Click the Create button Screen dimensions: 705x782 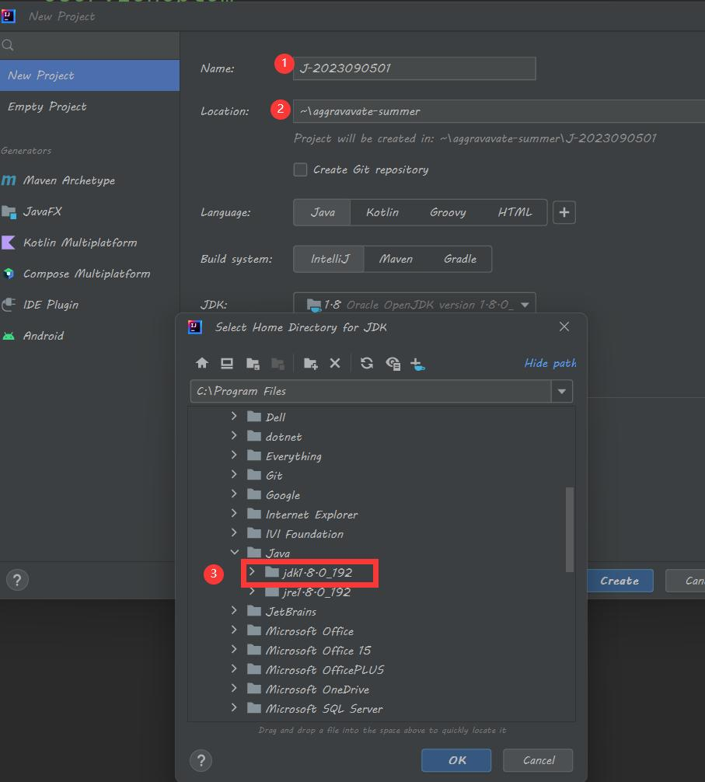(619, 581)
